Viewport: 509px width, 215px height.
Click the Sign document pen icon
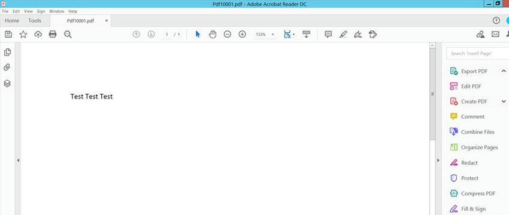[x=358, y=34]
